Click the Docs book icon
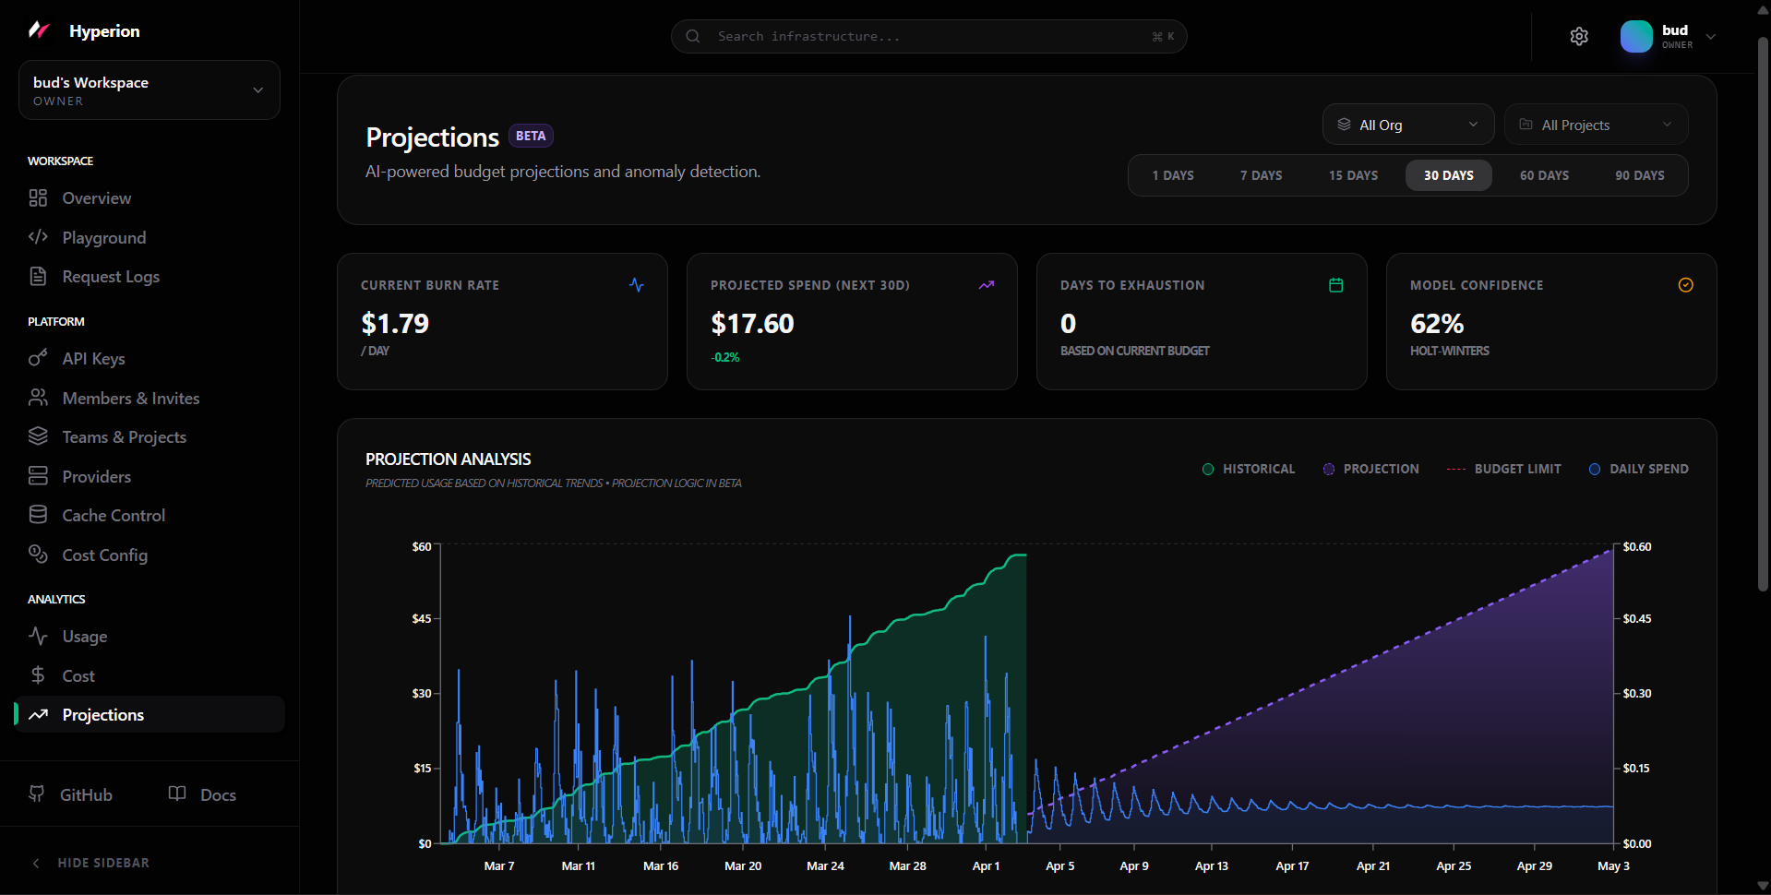The width and height of the screenshot is (1771, 895). pos(177,794)
